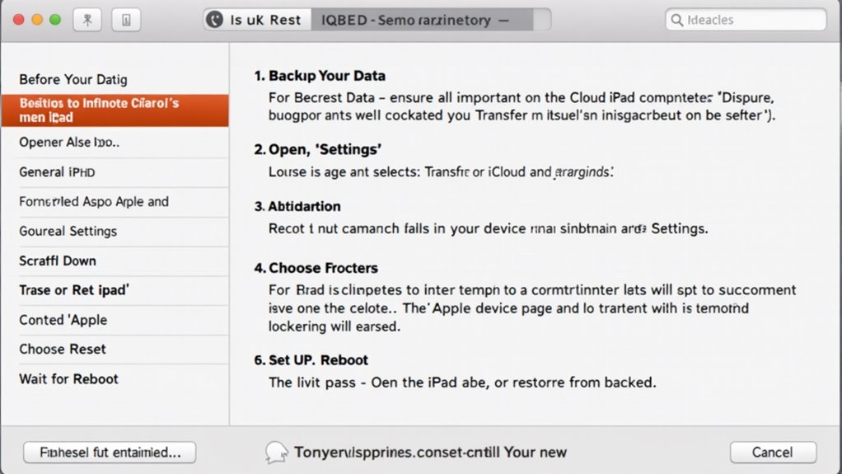Click the round icon beside 'Is uK Rest'
This screenshot has width=842, height=474.
pos(215,20)
